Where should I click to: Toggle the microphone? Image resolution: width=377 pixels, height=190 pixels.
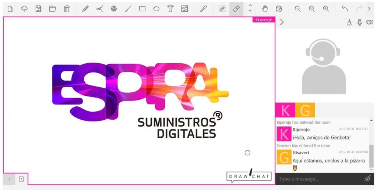click(x=359, y=22)
